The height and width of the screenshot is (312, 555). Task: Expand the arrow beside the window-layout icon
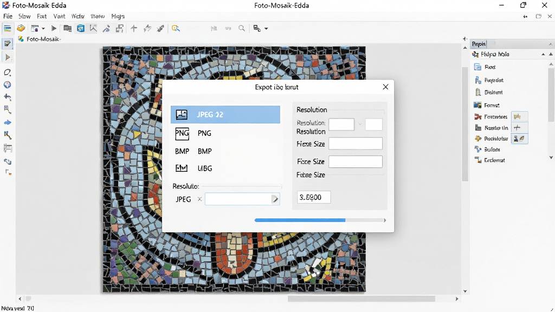click(x=43, y=29)
